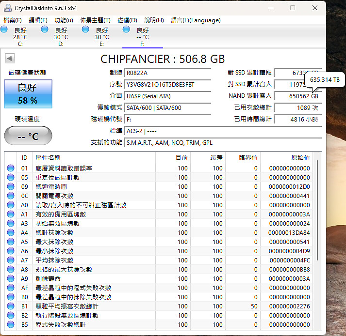Select the C: drive status circle
The width and height of the screenshot is (346, 336).
[4, 29]
